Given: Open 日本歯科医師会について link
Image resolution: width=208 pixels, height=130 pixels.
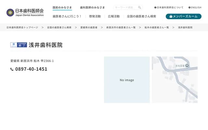Looking at the screenshot, I should [x=169, y=7].
